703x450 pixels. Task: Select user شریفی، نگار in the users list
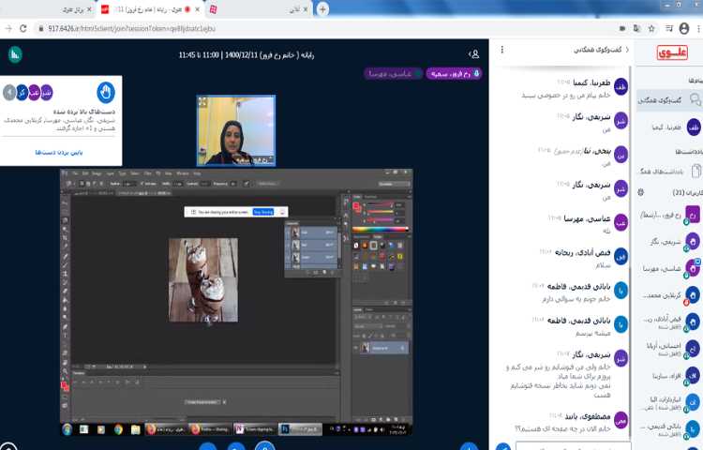coord(669,243)
